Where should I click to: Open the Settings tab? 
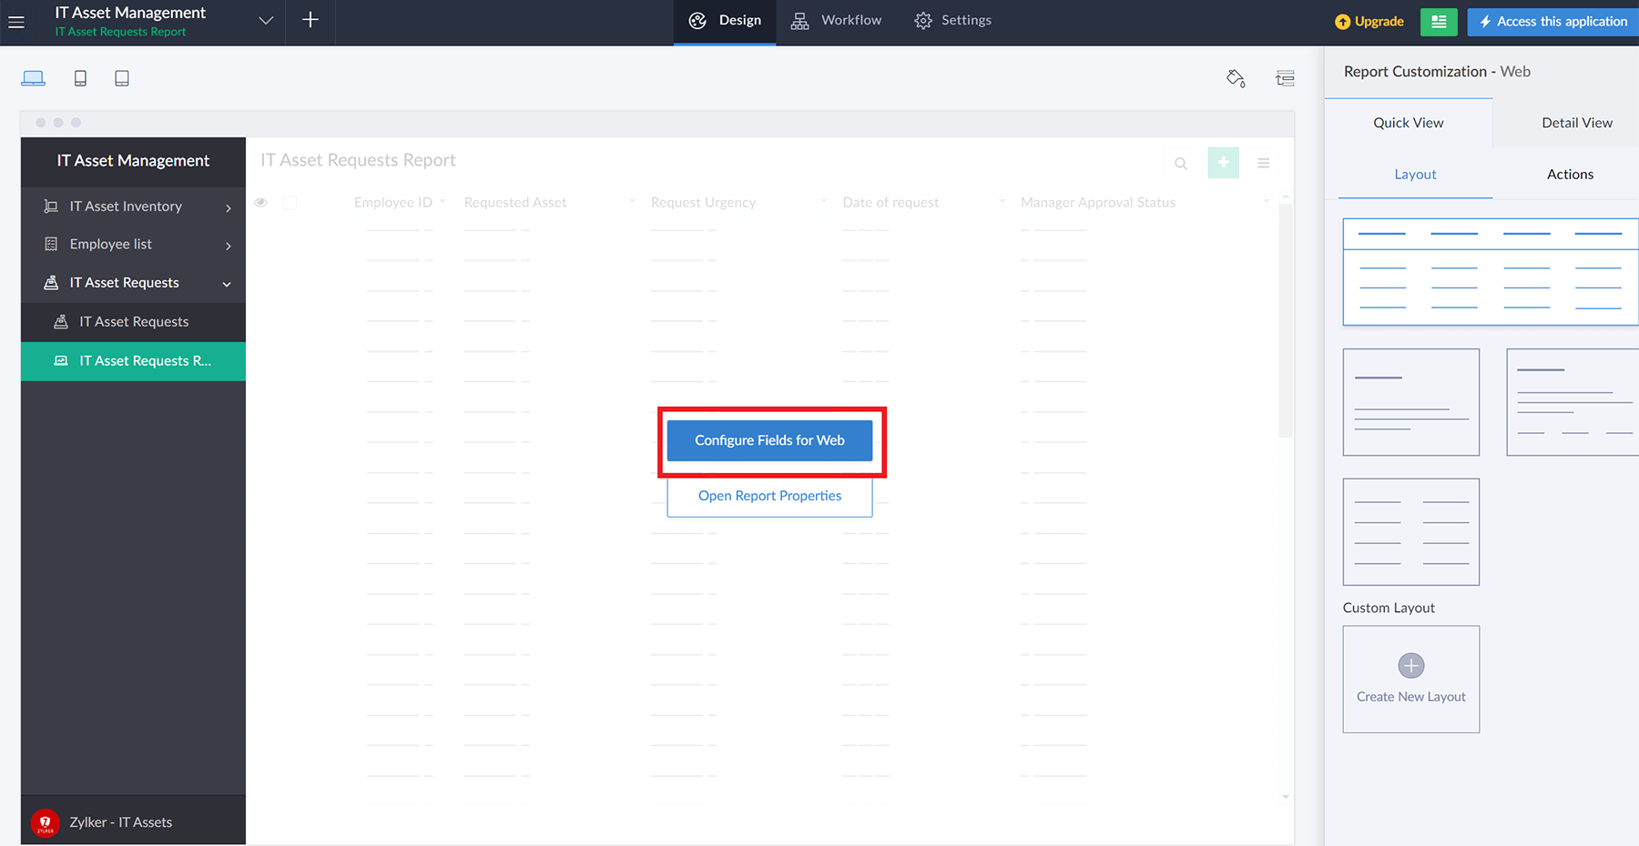[952, 21]
